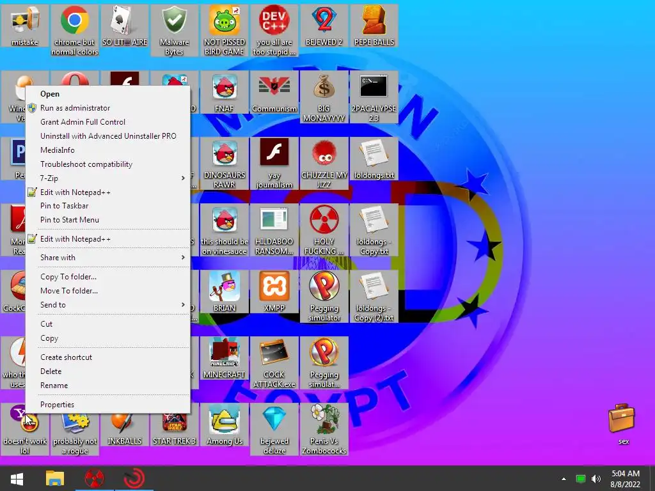The height and width of the screenshot is (491, 655).
Task: Open 'bejewed deluze' diamond icon
Action: [x=274, y=429]
